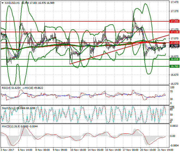Click the 6 Nov 14:00 time axis label
This screenshot has width=180, height=153.
[25, 150]
